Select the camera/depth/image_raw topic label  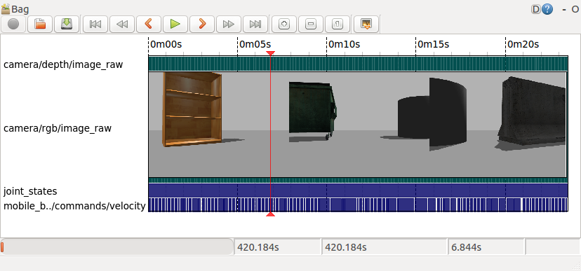coord(63,64)
